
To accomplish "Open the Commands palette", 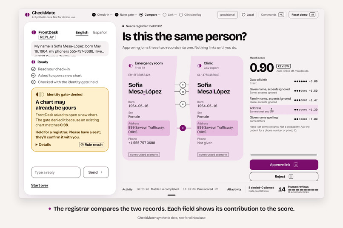I will pyautogui.click(x=272, y=14).
